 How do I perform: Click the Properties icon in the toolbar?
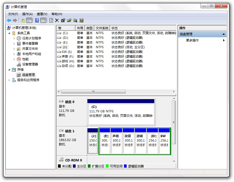pos(63,20)
